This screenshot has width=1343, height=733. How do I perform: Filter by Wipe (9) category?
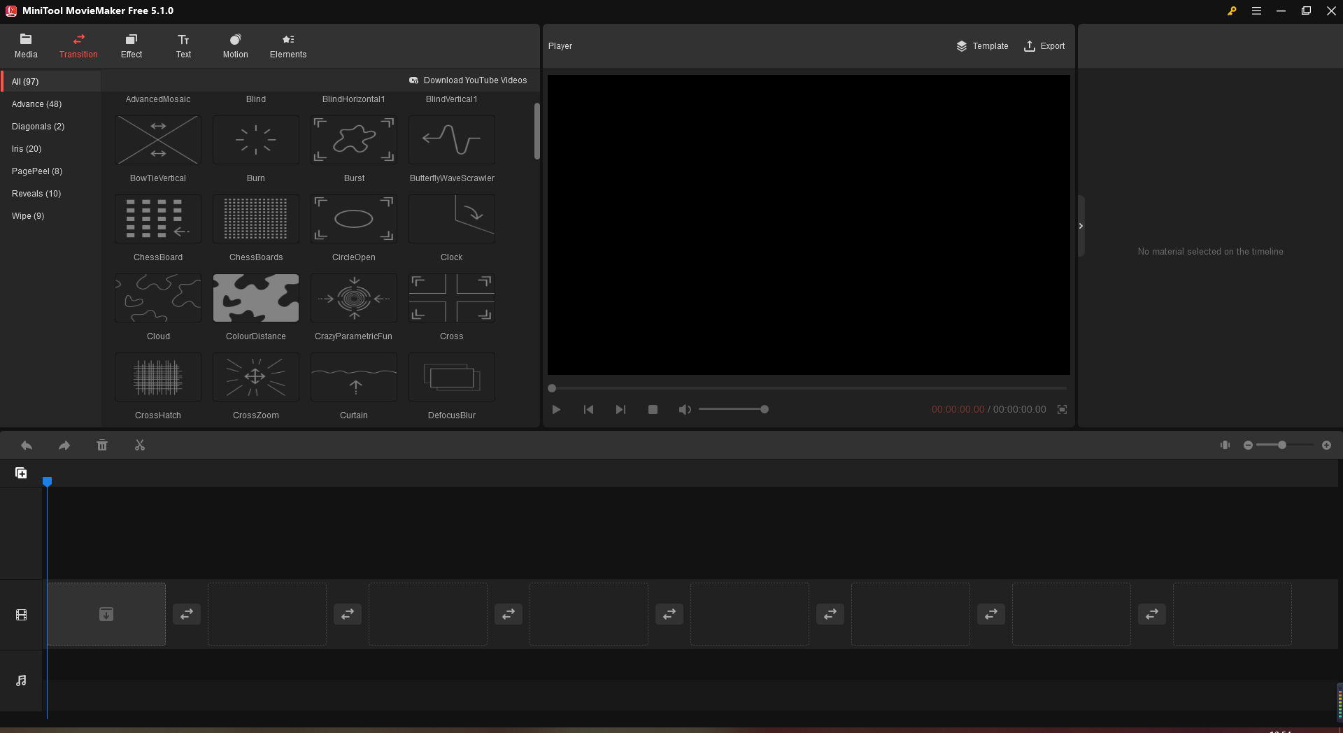click(x=51, y=216)
